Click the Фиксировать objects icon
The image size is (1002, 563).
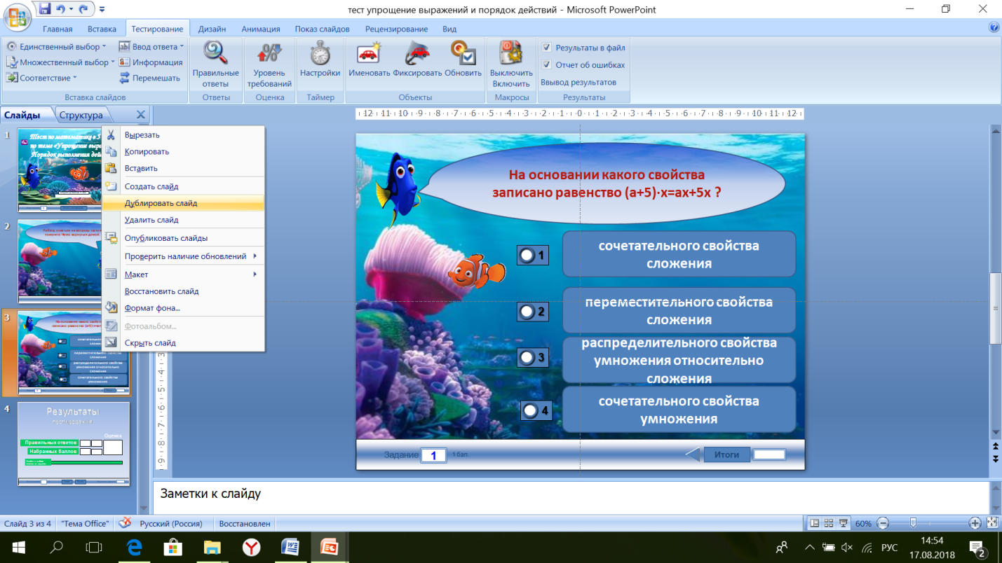(x=417, y=53)
